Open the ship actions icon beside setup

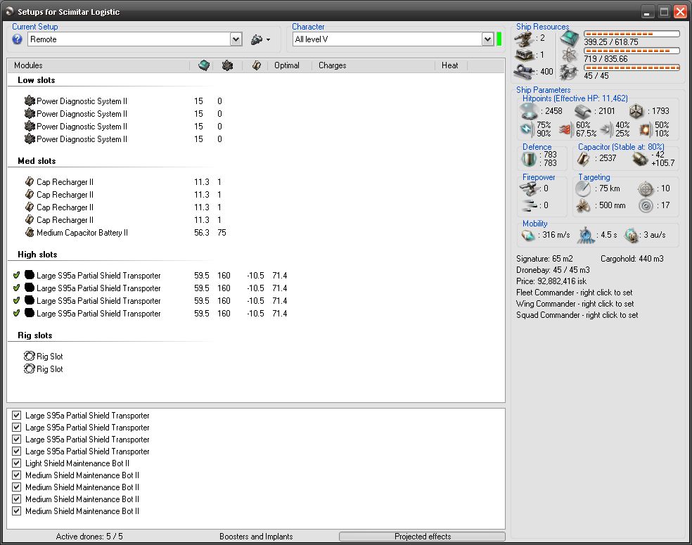coord(260,39)
